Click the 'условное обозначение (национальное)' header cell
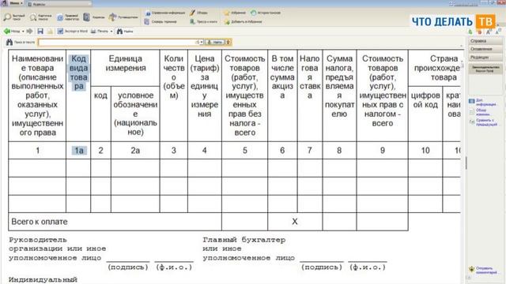The height and width of the screenshot is (284, 506). [135, 114]
